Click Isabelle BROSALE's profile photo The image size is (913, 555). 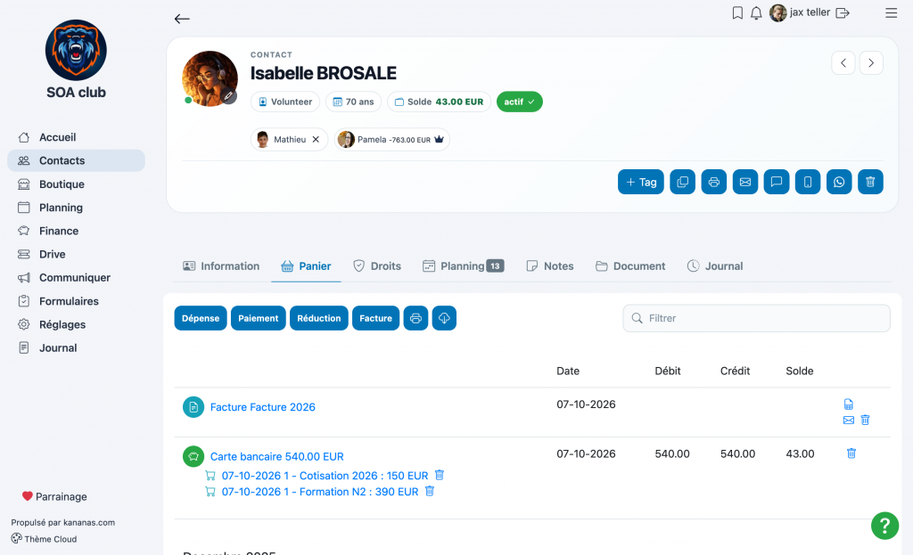[x=210, y=78]
